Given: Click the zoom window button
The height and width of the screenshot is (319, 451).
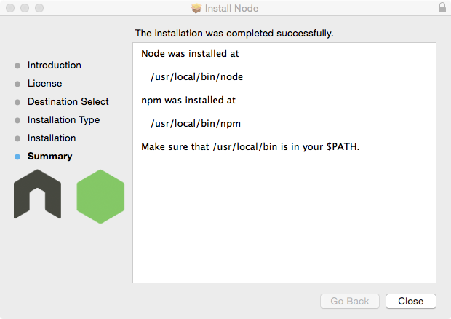Looking at the screenshot, I should (x=39, y=8).
